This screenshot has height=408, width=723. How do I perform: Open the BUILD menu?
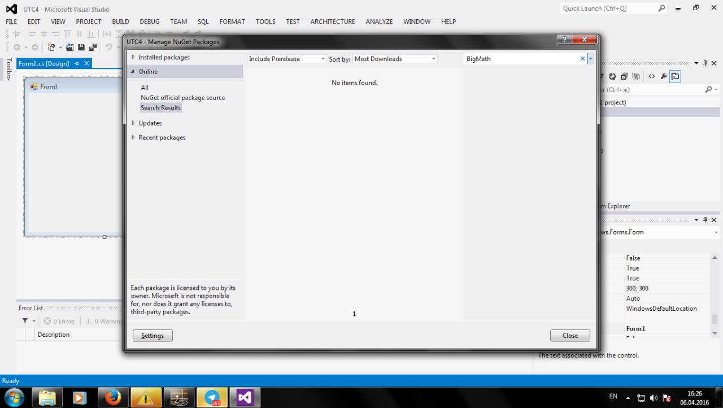tap(120, 21)
